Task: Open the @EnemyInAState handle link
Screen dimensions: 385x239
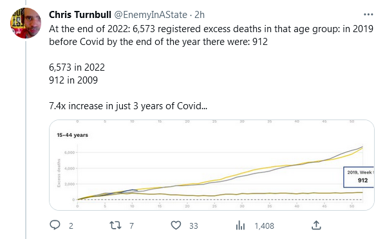Action: pos(150,15)
